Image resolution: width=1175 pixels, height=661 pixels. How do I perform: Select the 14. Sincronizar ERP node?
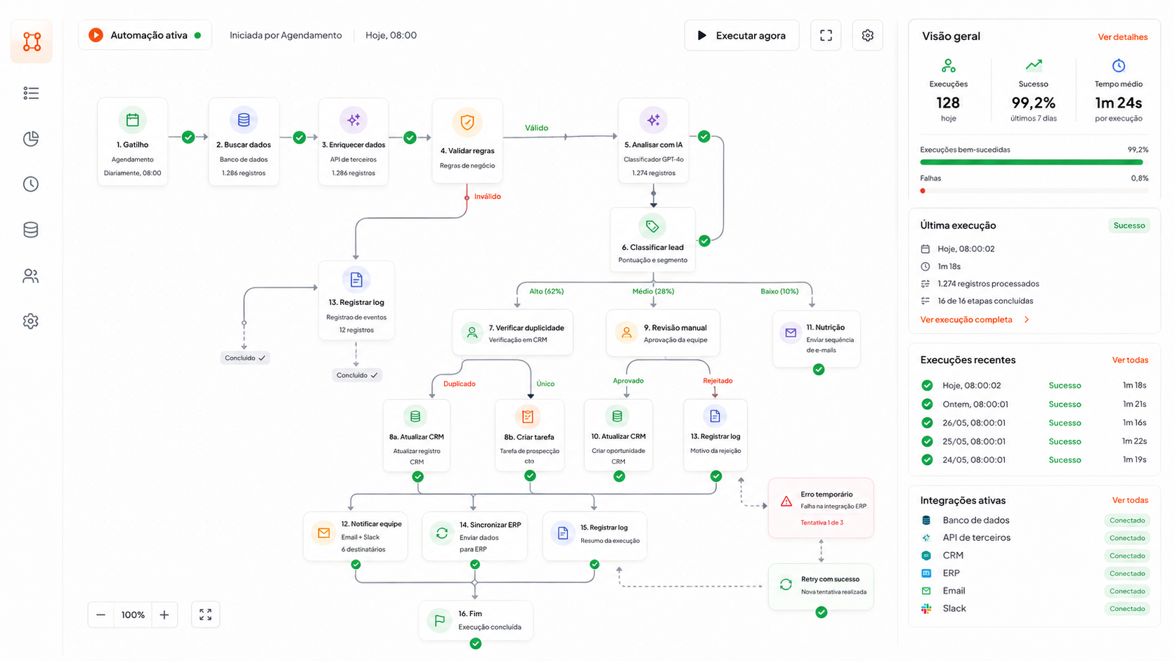475,536
